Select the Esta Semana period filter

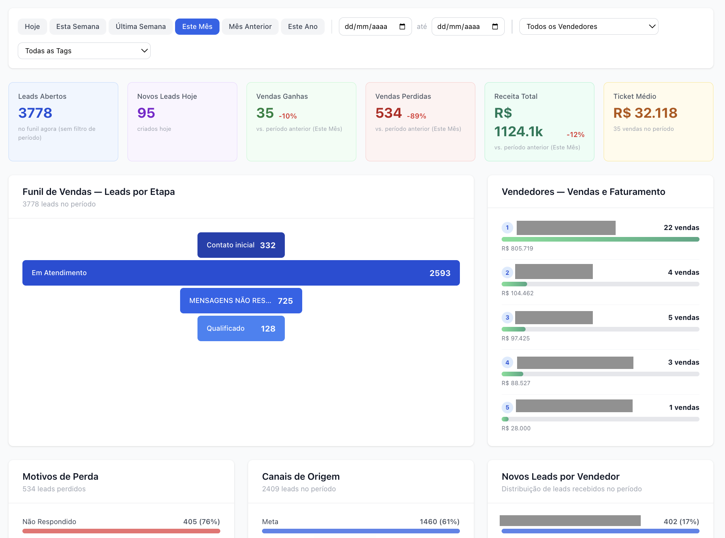point(78,27)
